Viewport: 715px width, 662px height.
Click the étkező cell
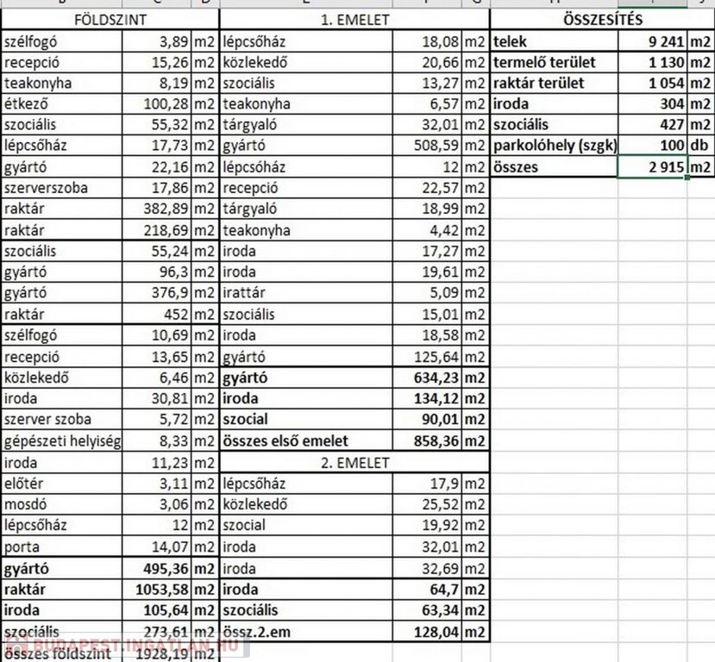click(62, 104)
